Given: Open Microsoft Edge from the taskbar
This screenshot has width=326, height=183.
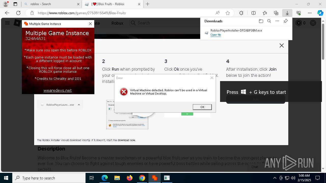Looking at the screenshot, I should tap(105, 178).
